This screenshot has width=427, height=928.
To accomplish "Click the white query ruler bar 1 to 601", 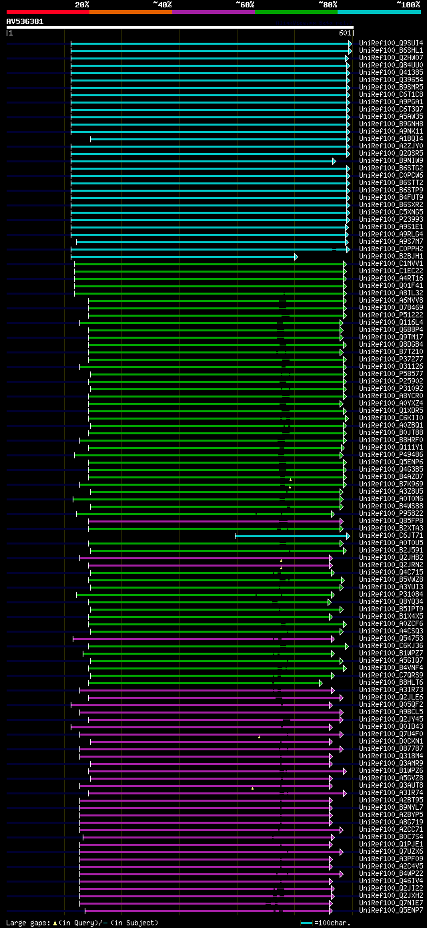I will point(179,27).
